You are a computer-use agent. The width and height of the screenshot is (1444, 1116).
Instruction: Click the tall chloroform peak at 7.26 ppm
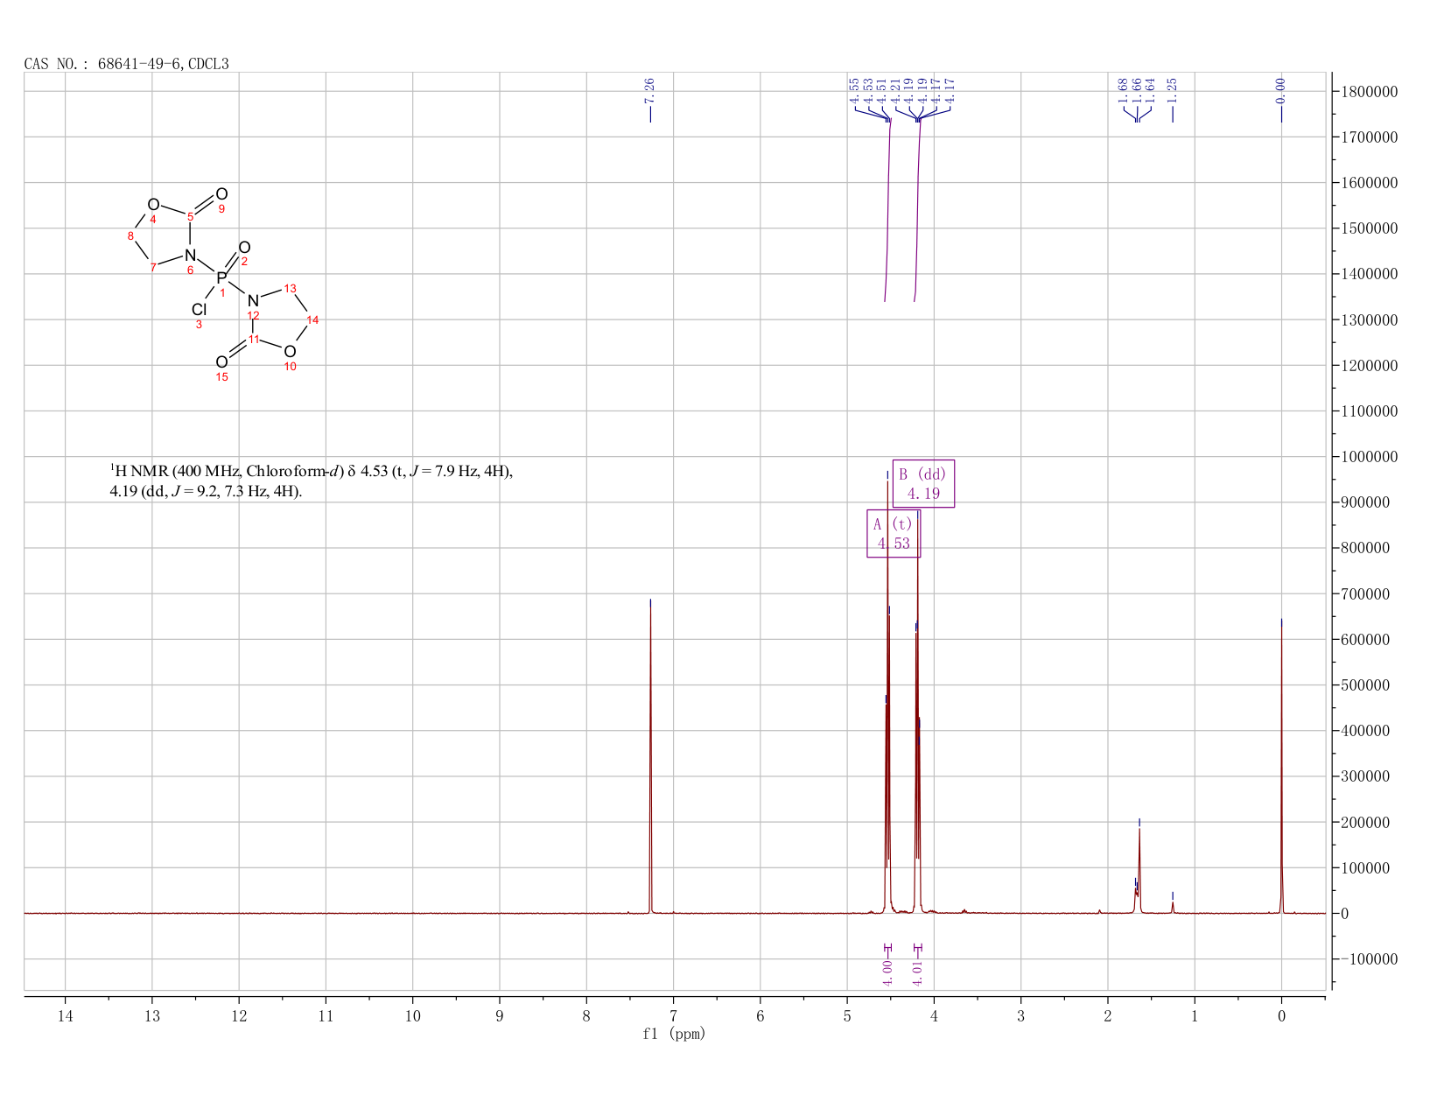(x=650, y=757)
